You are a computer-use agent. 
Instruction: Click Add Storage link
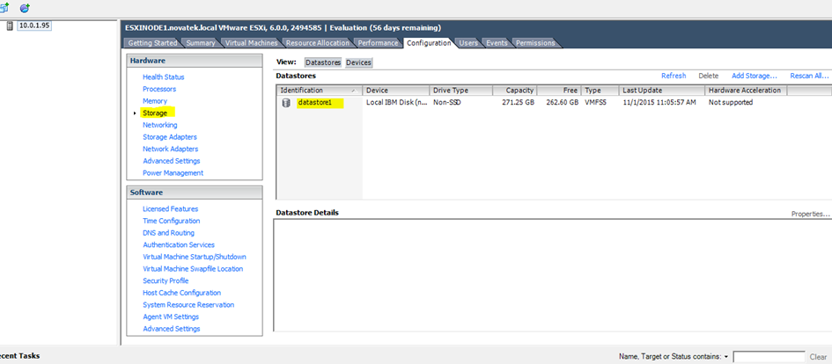(x=755, y=76)
